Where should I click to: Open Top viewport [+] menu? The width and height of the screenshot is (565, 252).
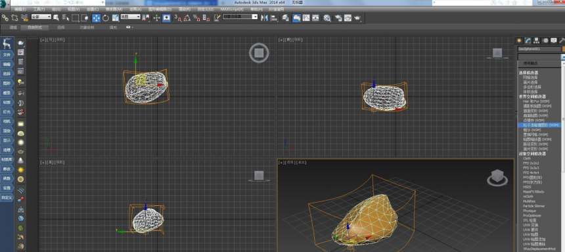click(43, 40)
